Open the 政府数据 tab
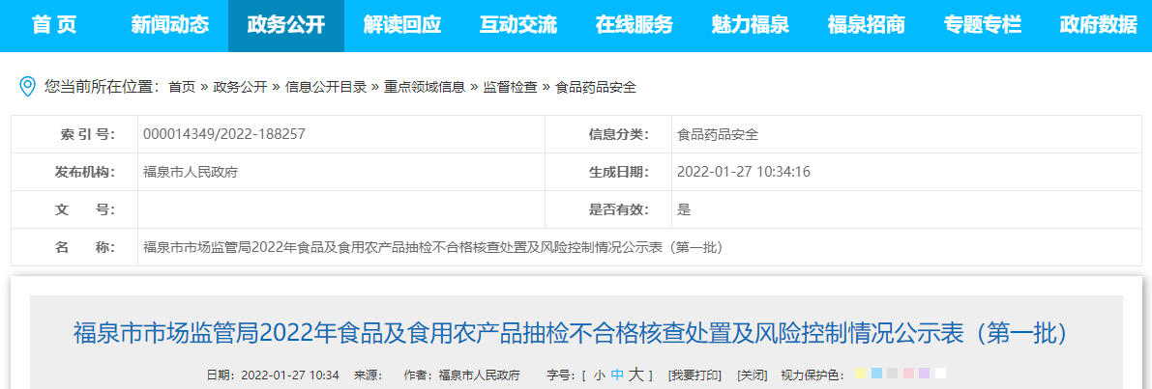The height and width of the screenshot is (389, 1152). 1098,26
